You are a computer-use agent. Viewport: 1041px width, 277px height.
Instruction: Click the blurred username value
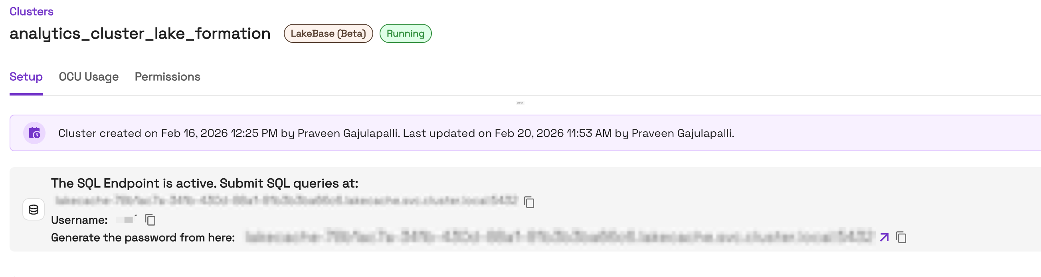click(127, 220)
